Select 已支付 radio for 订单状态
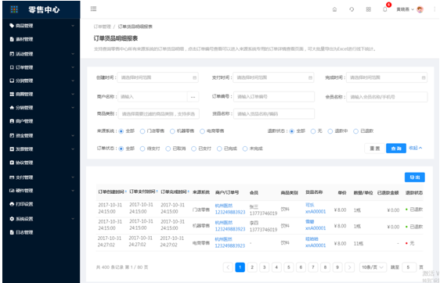Screen dimensions: 440x283 pyautogui.click(x=193, y=149)
